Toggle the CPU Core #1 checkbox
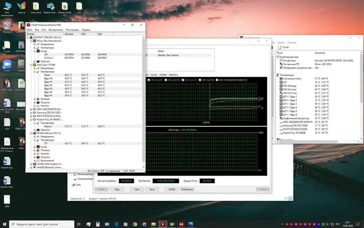364x228 pixels. click(149, 80)
